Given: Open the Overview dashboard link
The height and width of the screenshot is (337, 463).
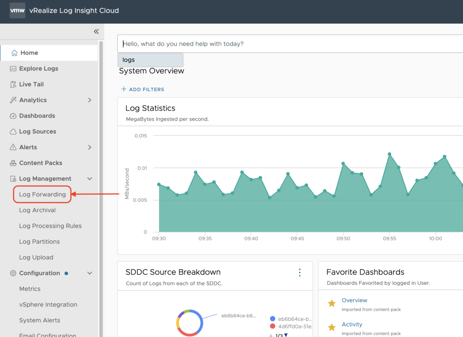Looking at the screenshot, I should [354, 300].
